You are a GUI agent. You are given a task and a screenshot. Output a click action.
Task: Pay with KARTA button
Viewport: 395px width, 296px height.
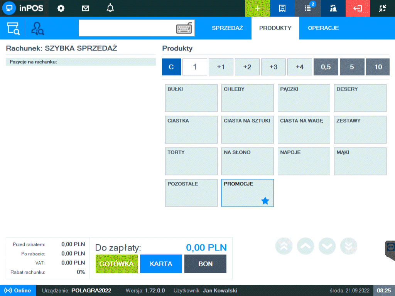tap(161, 264)
